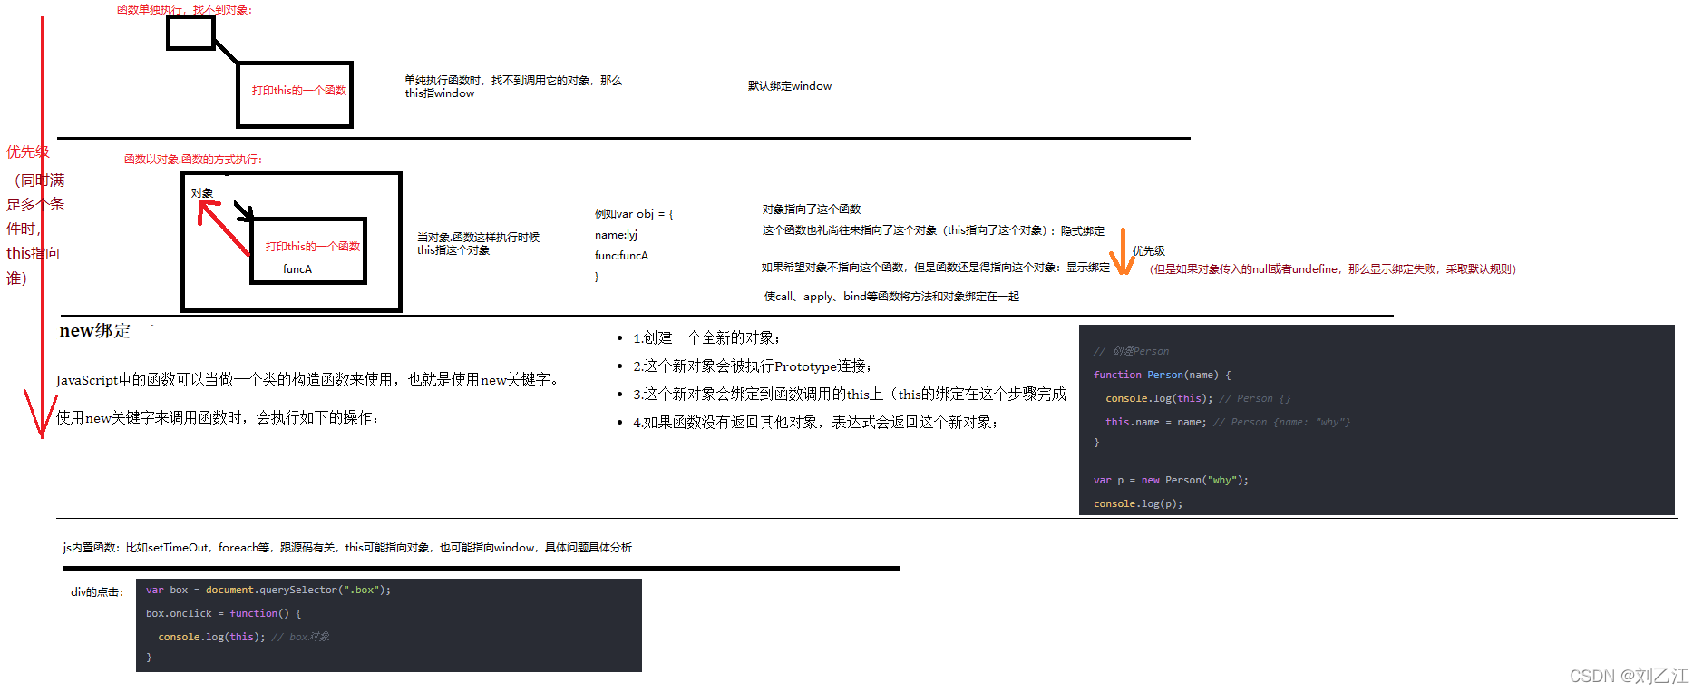Click the '对象' label inside the object diagram
The height and width of the screenshot is (693, 1703).
[x=202, y=193]
